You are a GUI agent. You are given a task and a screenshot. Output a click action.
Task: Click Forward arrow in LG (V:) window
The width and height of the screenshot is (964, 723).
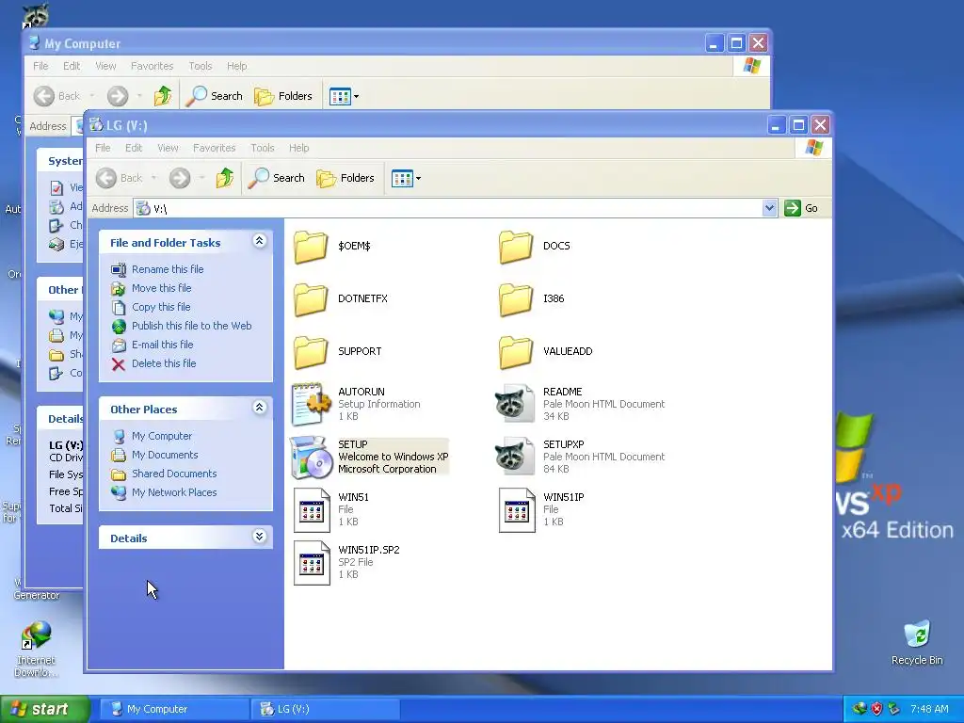pos(180,178)
